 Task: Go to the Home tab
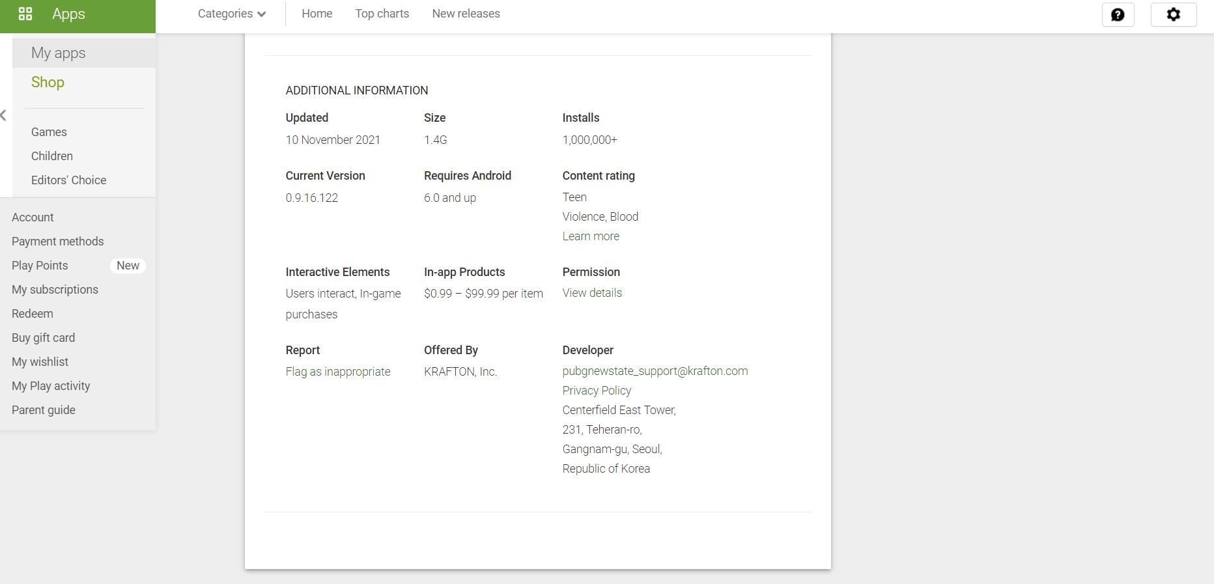click(317, 14)
